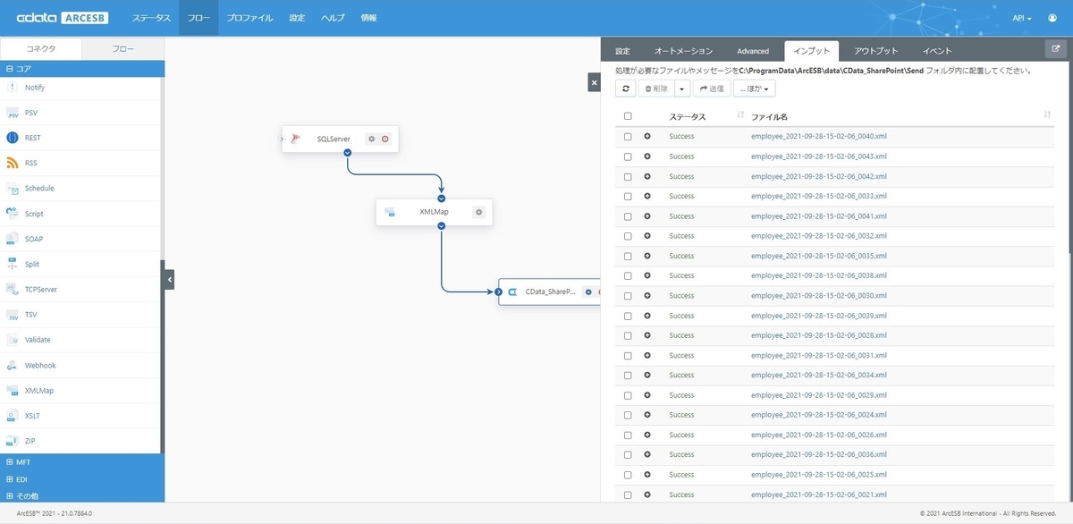Image resolution: width=1073 pixels, height=524 pixels.
Task: Open the user account icon
Action: [1052, 18]
